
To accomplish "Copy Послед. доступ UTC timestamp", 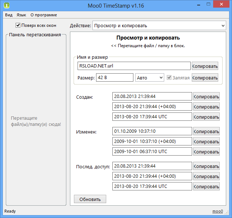I will (x=206, y=186).
